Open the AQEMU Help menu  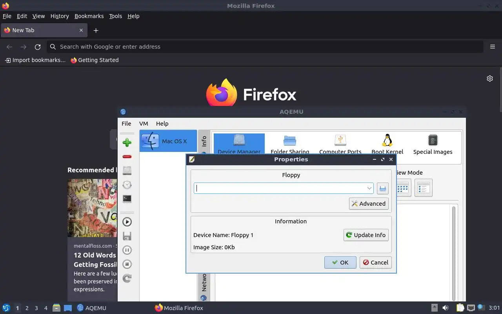click(x=162, y=123)
